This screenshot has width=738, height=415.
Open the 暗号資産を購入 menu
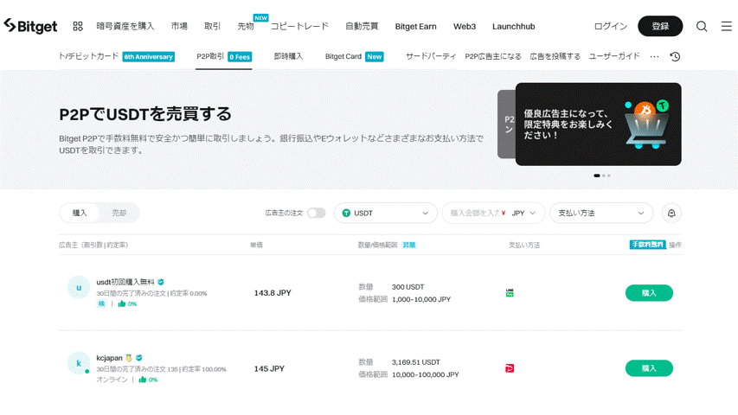tap(125, 26)
